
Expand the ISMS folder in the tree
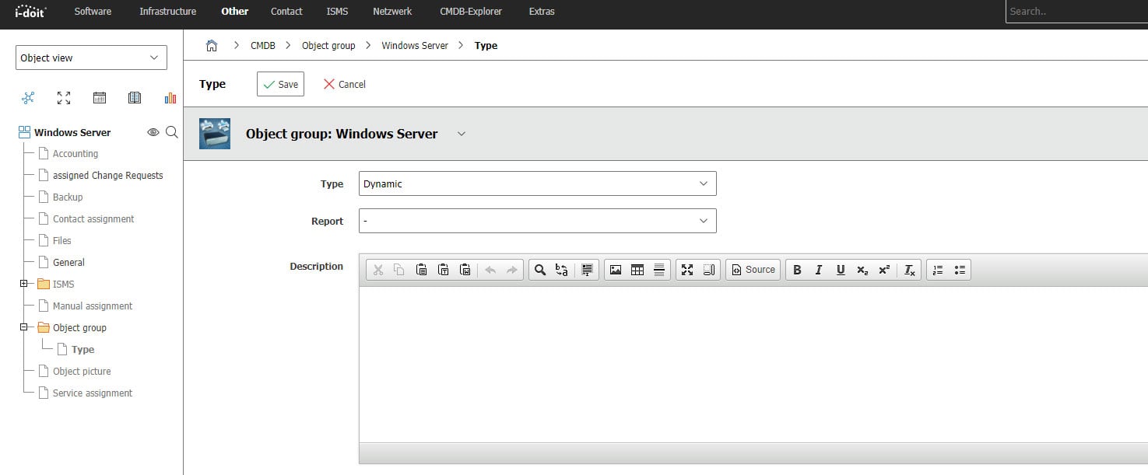coord(23,284)
